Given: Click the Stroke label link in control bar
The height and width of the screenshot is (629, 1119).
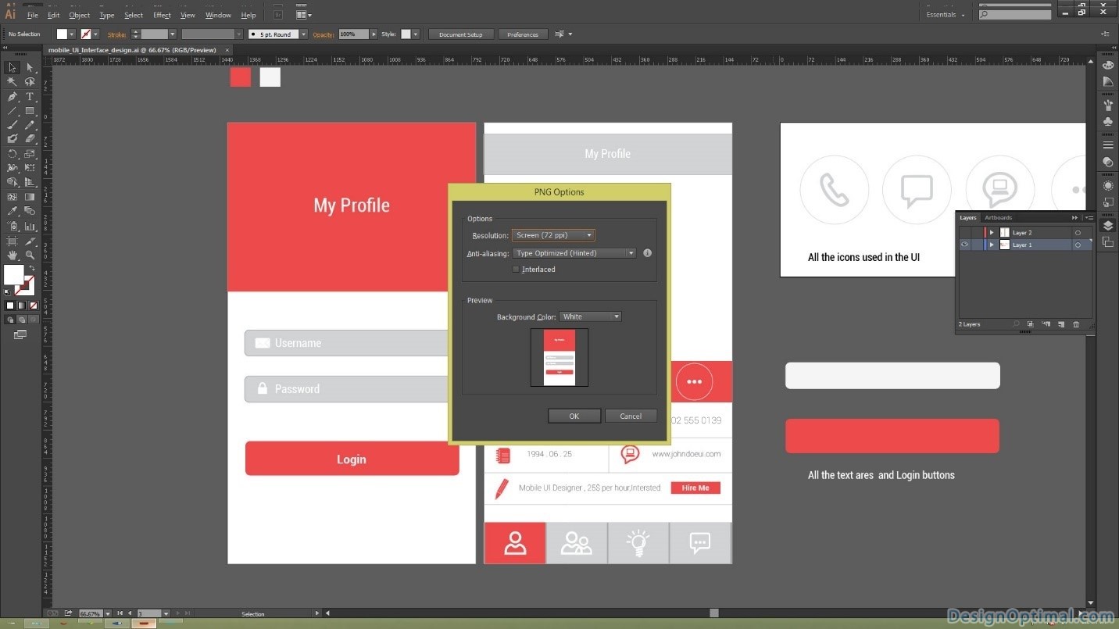Looking at the screenshot, I should (x=116, y=34).
